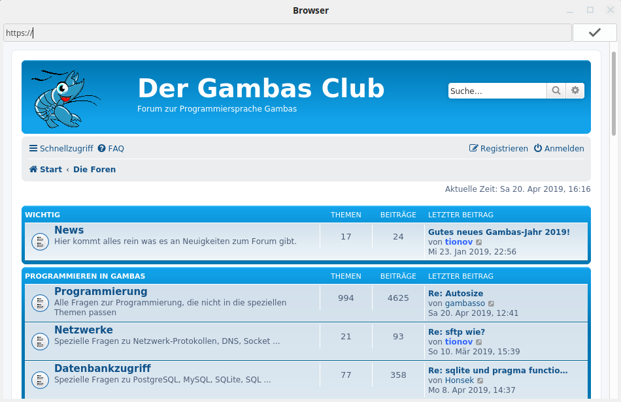The width and height of the screenshot is (621, 402).
Task: Click the 'Mi 23. Jan 2019, 22:56' date
Action: [x=472, y=252]
